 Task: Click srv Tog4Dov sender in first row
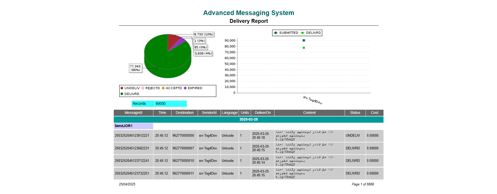(x=208, y=136)
